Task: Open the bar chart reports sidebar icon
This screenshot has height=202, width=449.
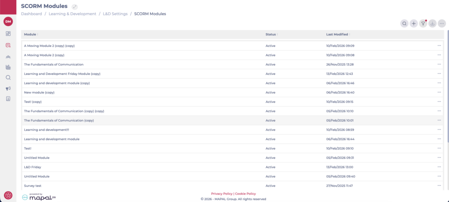Action: point(8,67)
